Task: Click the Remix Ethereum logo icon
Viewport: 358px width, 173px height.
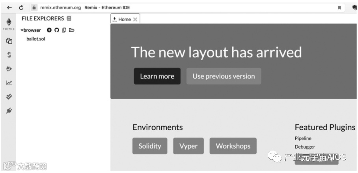Action: click(9, 24)
